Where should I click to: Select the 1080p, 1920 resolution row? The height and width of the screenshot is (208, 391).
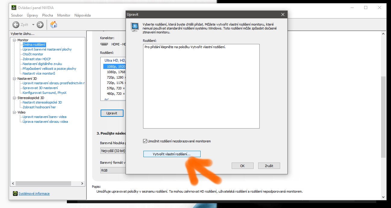point(114,66)
